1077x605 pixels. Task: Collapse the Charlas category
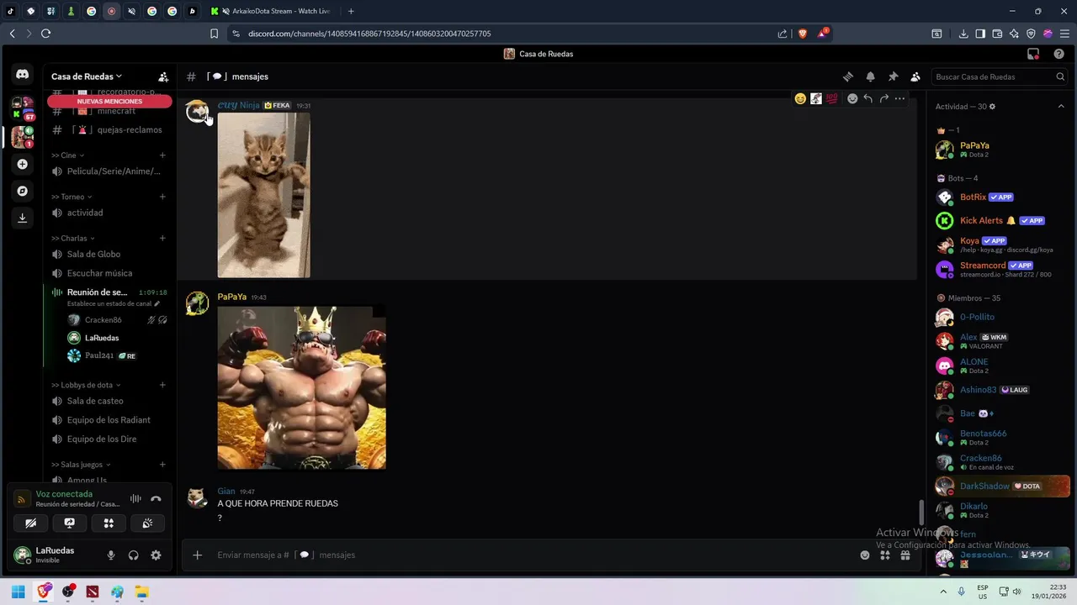(72, 238)
